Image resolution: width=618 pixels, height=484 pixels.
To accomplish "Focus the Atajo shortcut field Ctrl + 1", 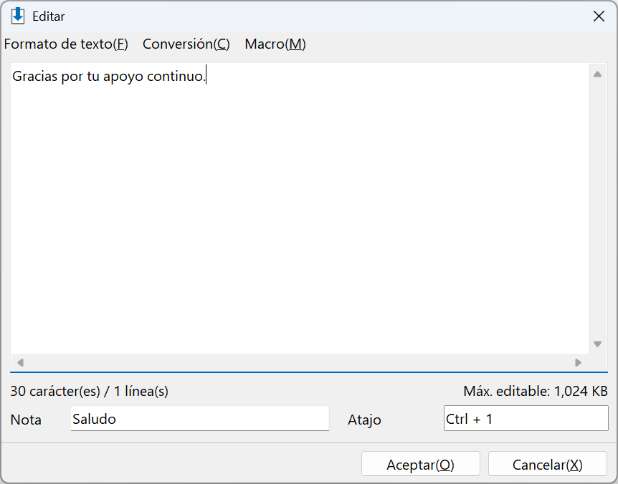I will coord(526,419).
